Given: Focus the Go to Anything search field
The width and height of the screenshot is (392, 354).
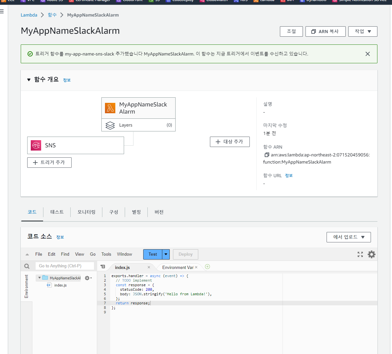Looking at the screenshot, I should [65, 266].
